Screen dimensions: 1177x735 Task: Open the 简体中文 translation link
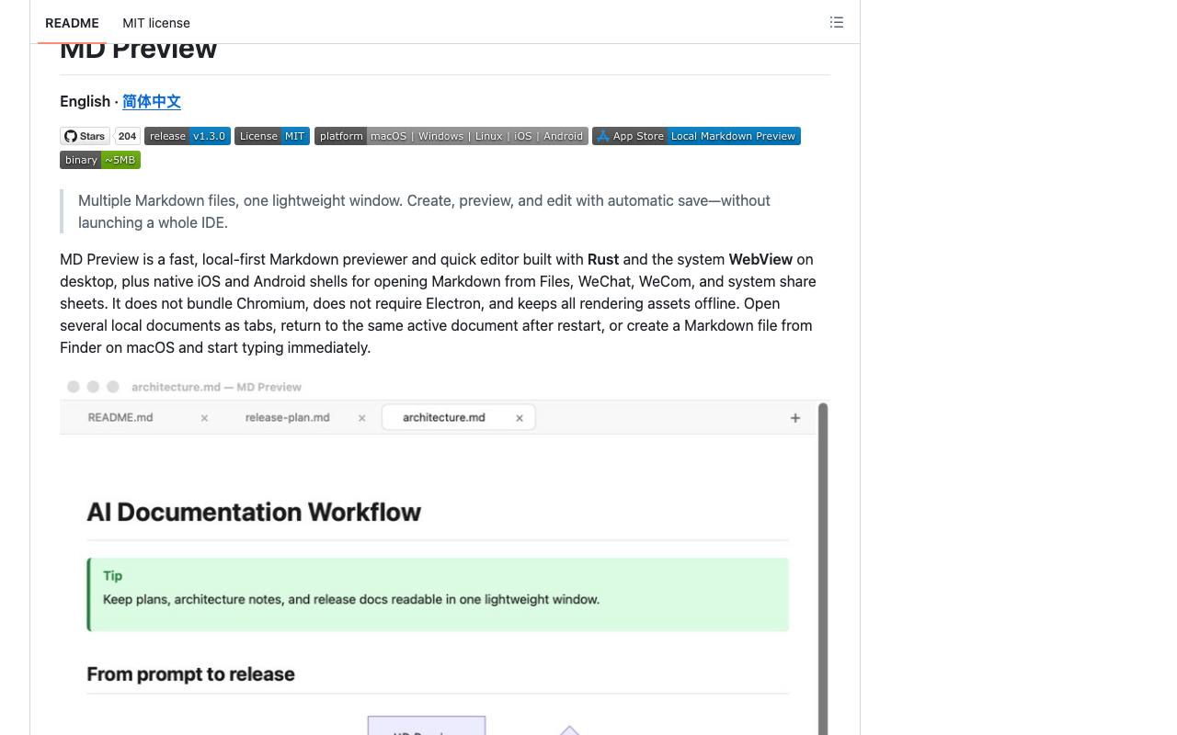click(x=152, y=101)
